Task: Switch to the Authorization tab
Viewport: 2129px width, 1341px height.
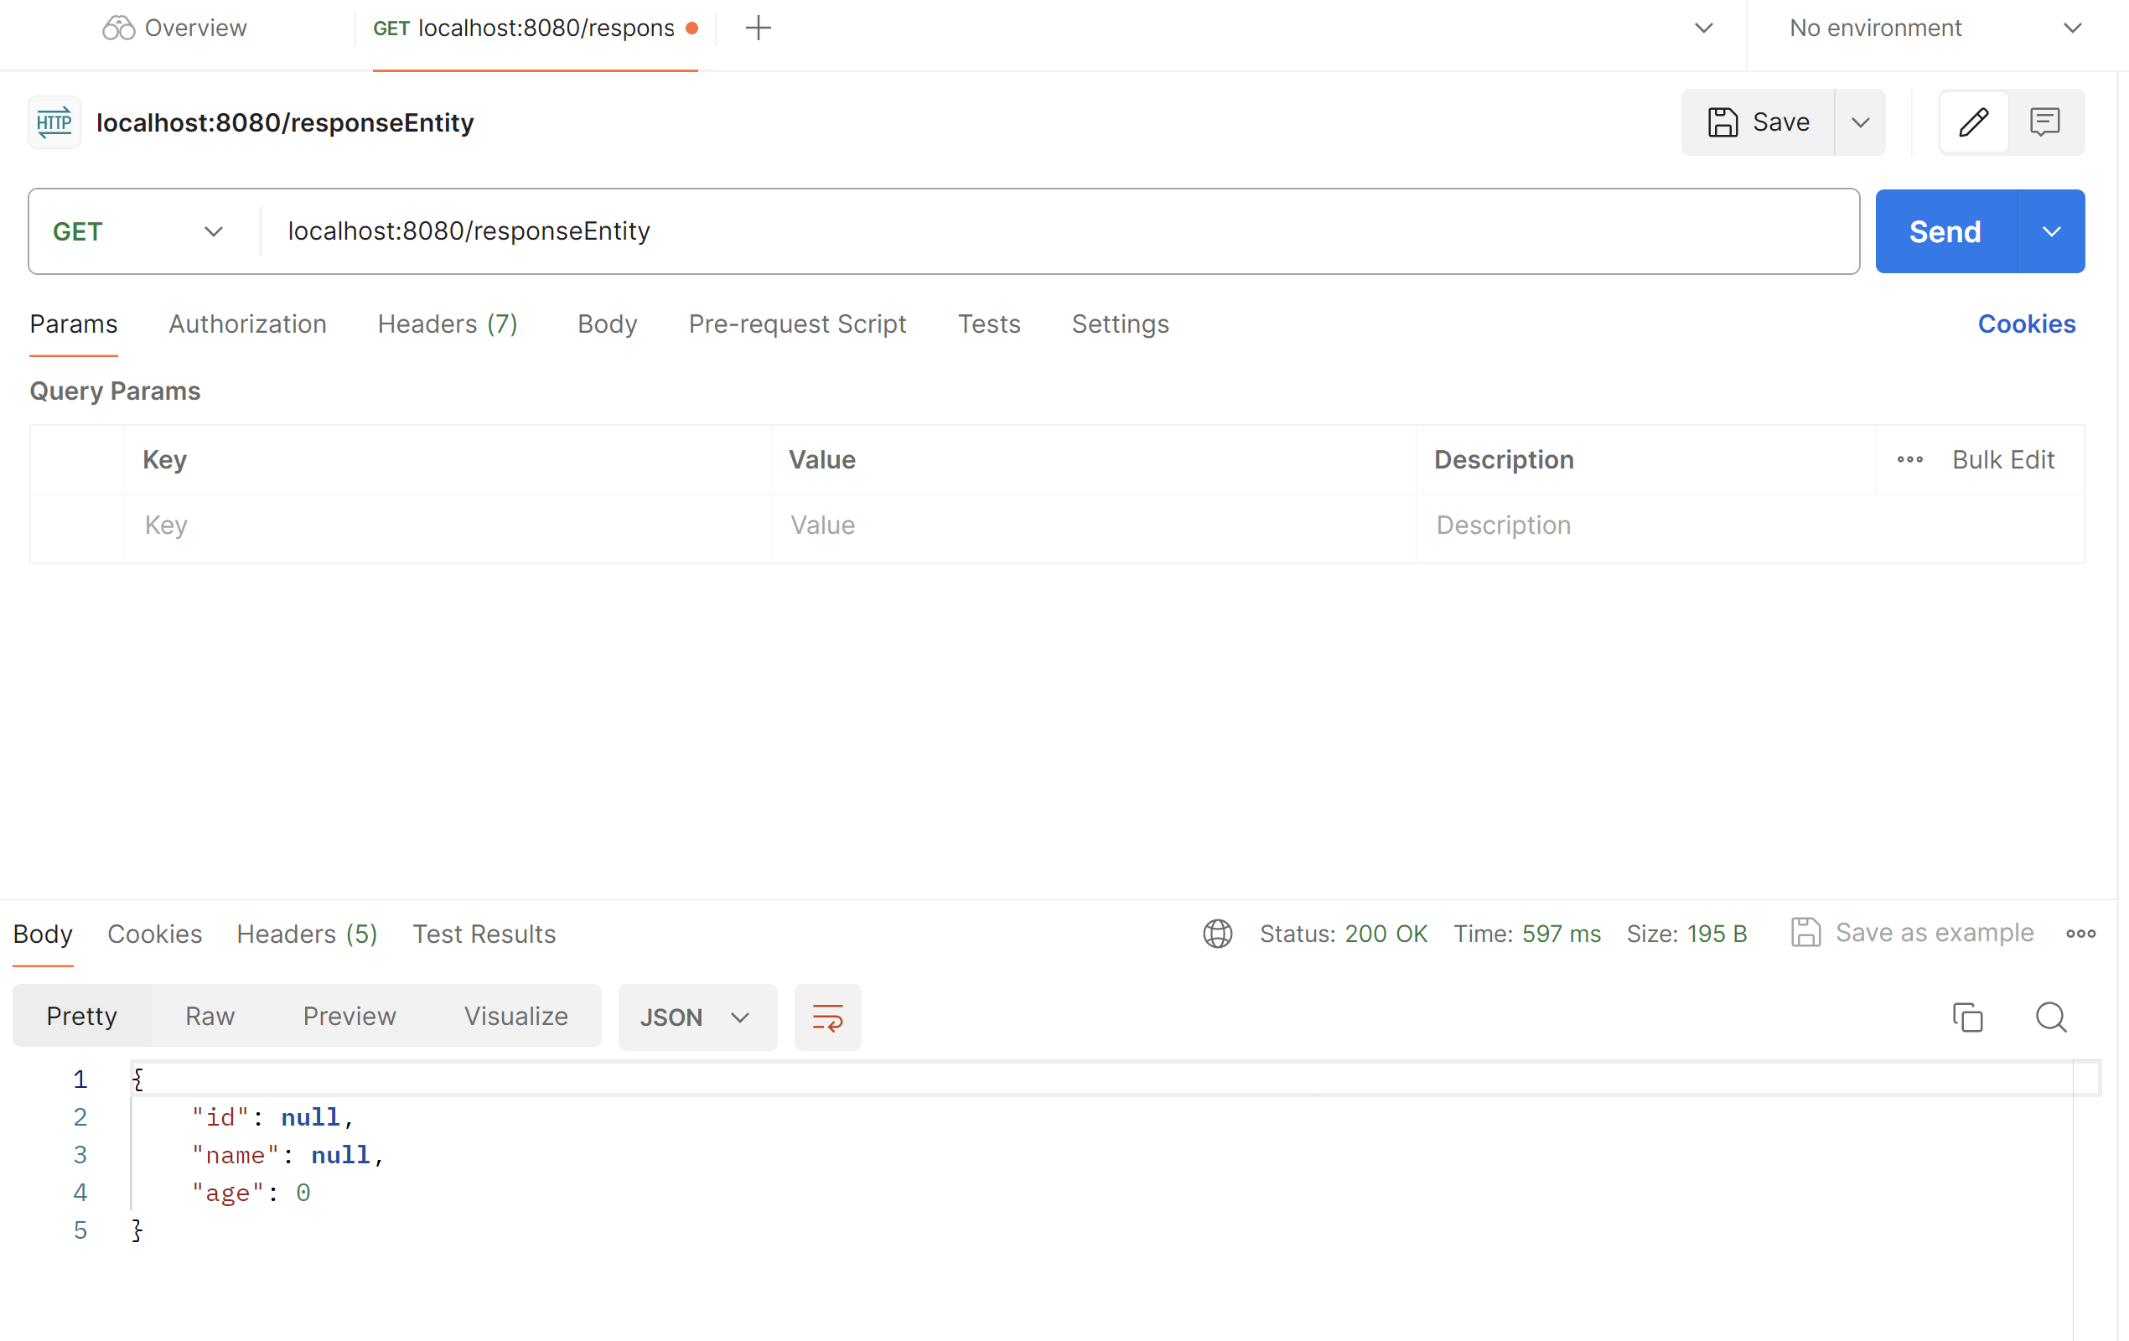Action: point(246,324)
